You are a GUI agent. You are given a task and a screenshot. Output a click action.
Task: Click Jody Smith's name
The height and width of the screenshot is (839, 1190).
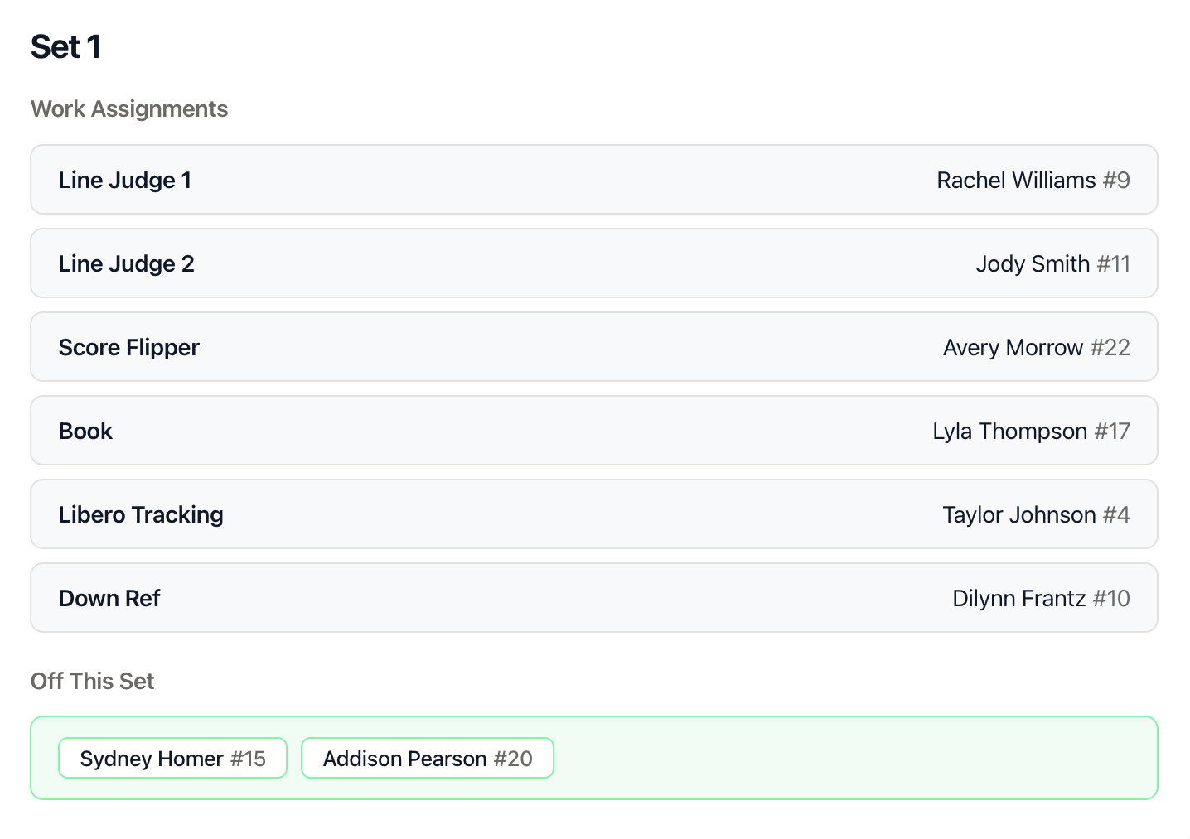[x=1033, y=264]
